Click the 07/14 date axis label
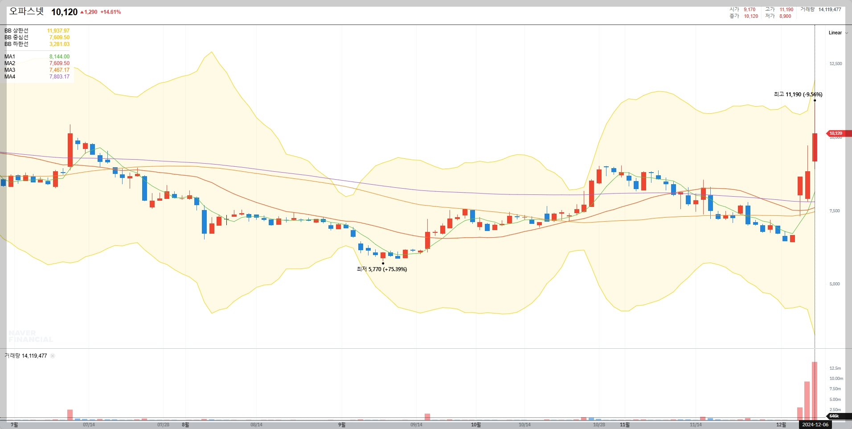 coord(89,425)
